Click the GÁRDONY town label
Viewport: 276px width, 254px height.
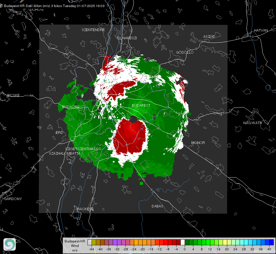[x=13, y=199]
